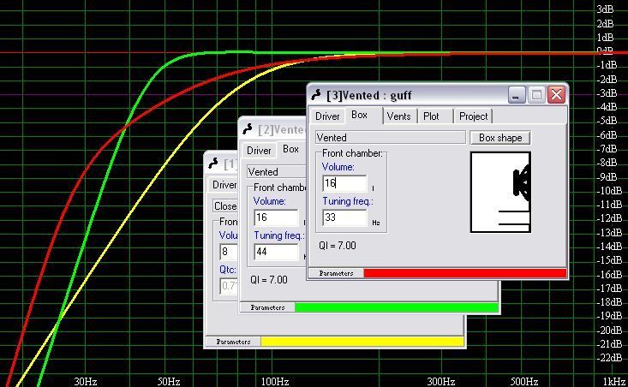Click the green color bar in window [2]
628x387 pixels.
click(397, 307)
